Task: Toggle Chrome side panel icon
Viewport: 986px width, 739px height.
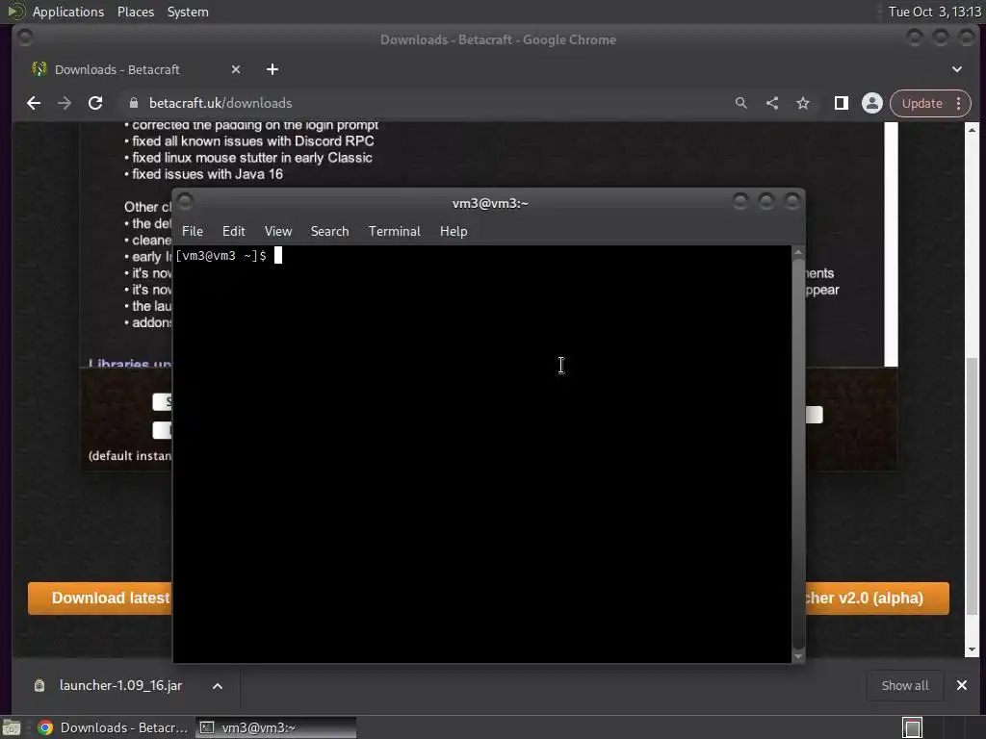Action: click(x=841, y=103)
